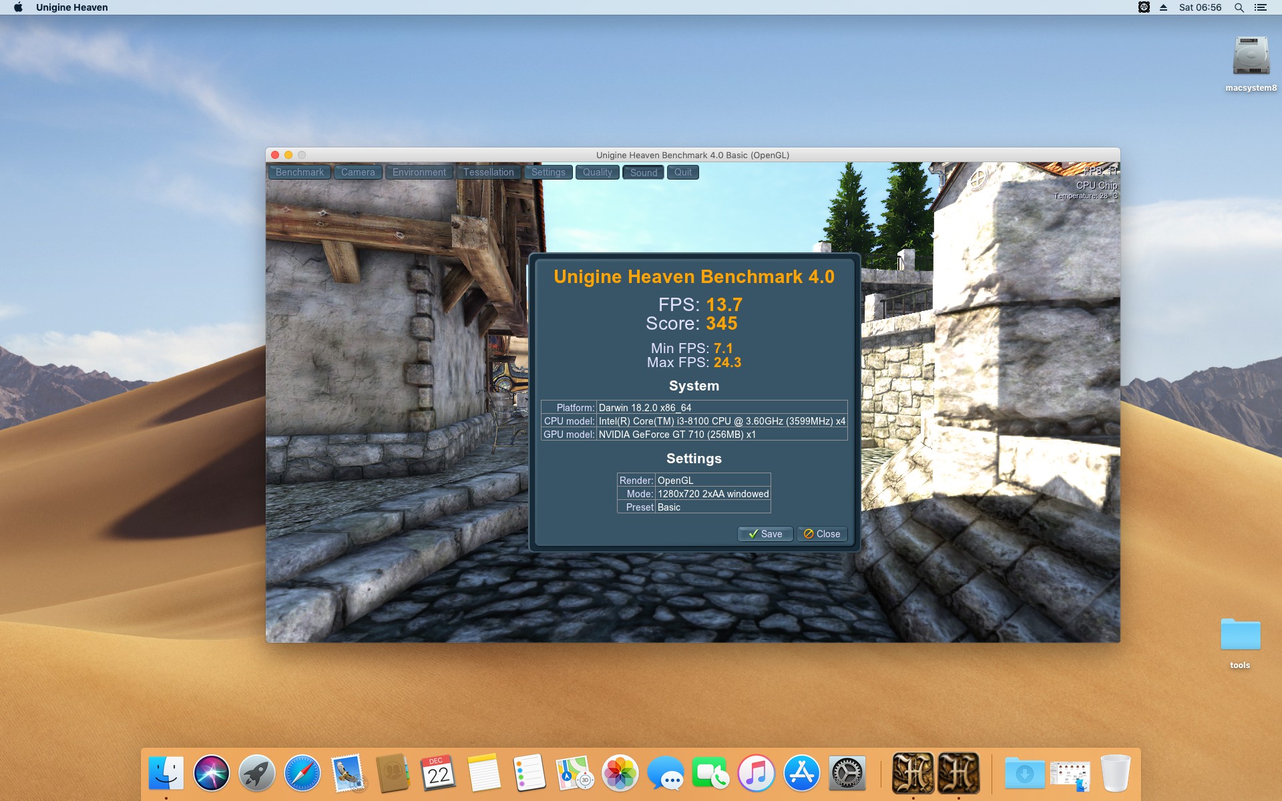Toggle Benchmark mode in toolbar
Screen dimensions: 1282x801
[x=299, y=172]
